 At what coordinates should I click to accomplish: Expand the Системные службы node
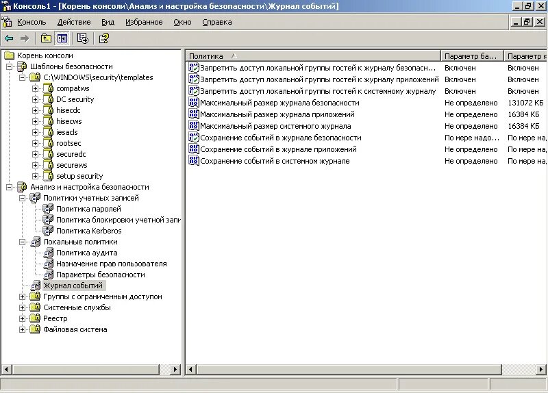tap(22, 307)
